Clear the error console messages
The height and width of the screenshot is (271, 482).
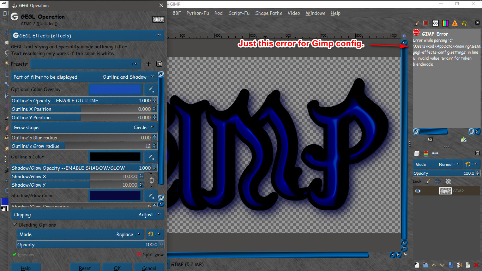[430, 140]
